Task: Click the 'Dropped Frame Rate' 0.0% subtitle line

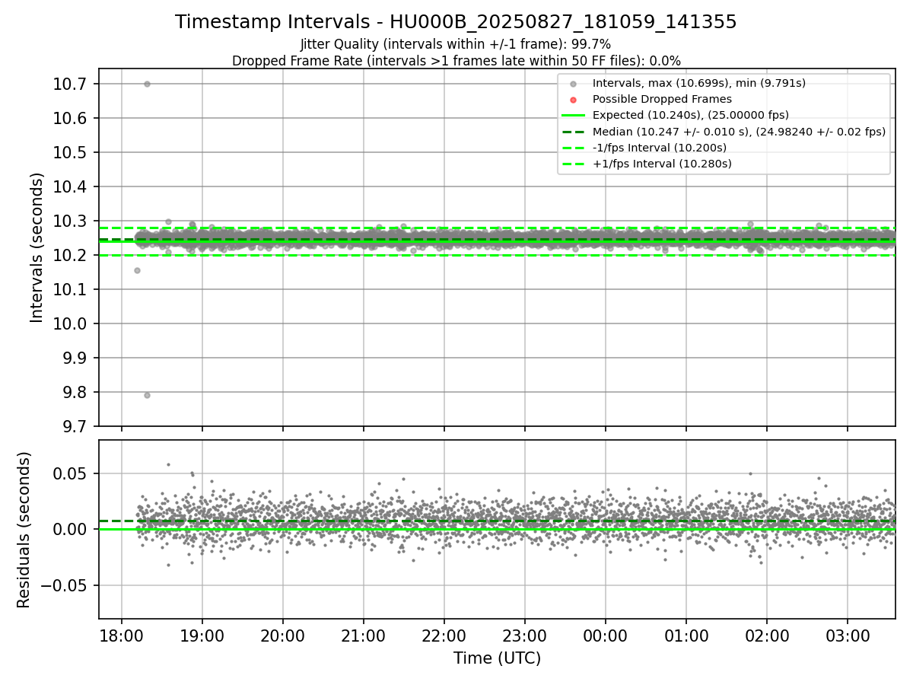Action: tap(456, 61)
